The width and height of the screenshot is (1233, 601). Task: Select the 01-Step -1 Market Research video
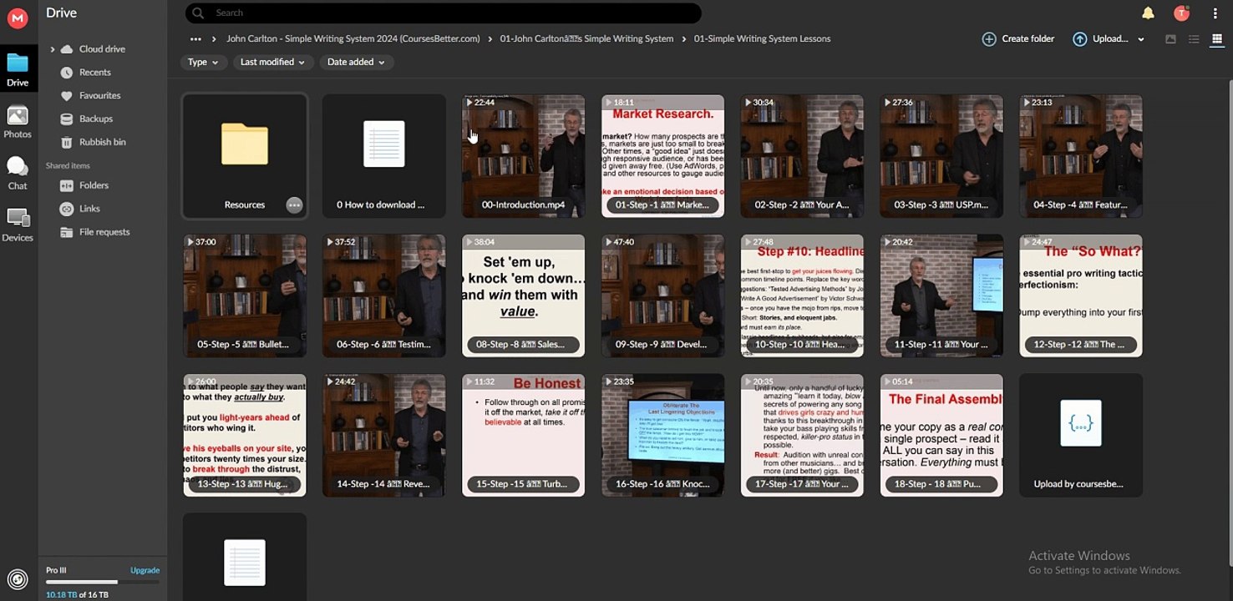663,156
